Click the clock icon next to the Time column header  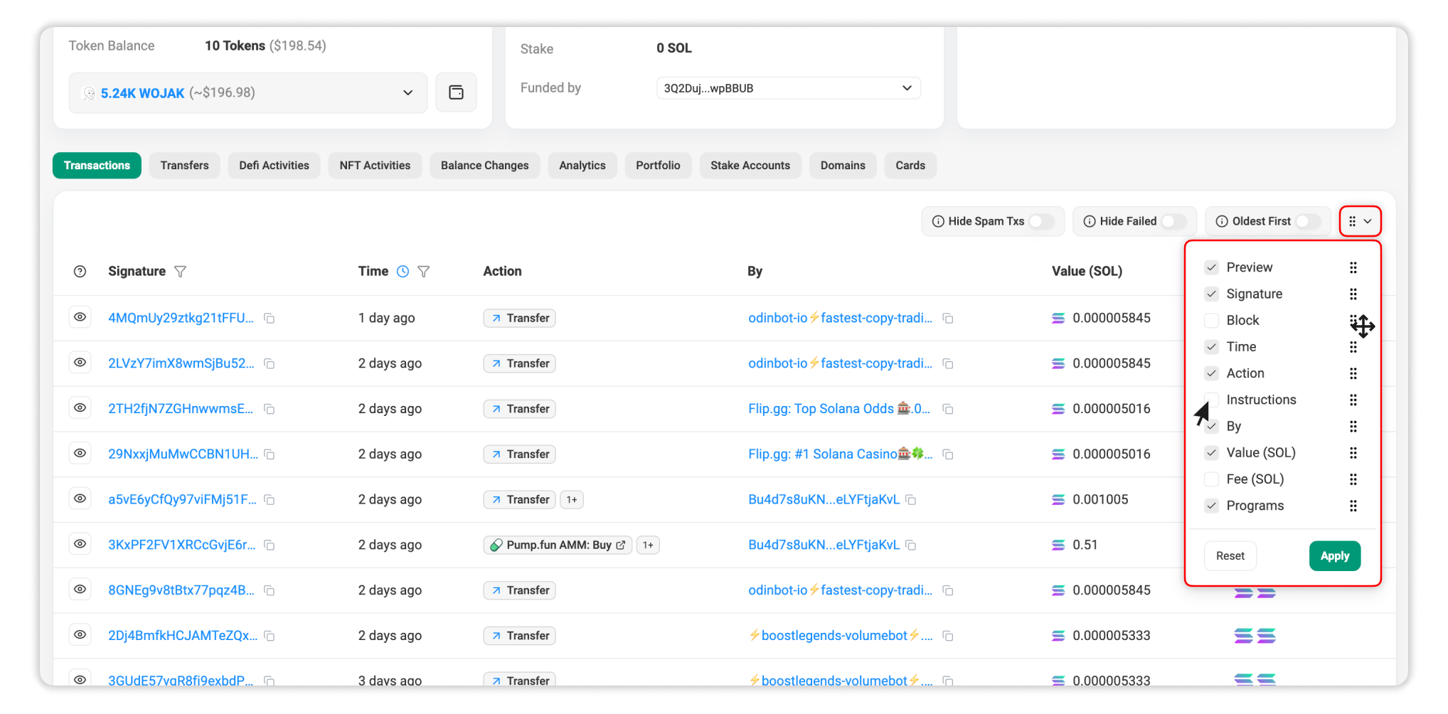point(403,271)
